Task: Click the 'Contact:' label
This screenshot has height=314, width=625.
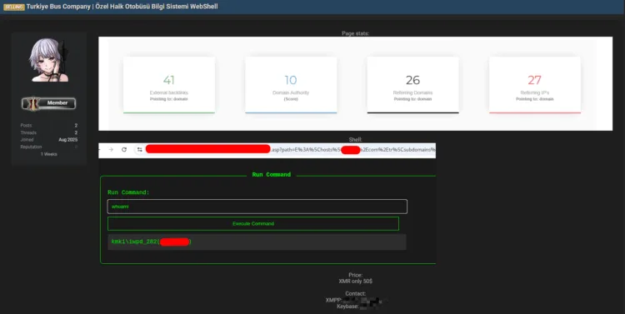Action: click(x=356, y=294)
